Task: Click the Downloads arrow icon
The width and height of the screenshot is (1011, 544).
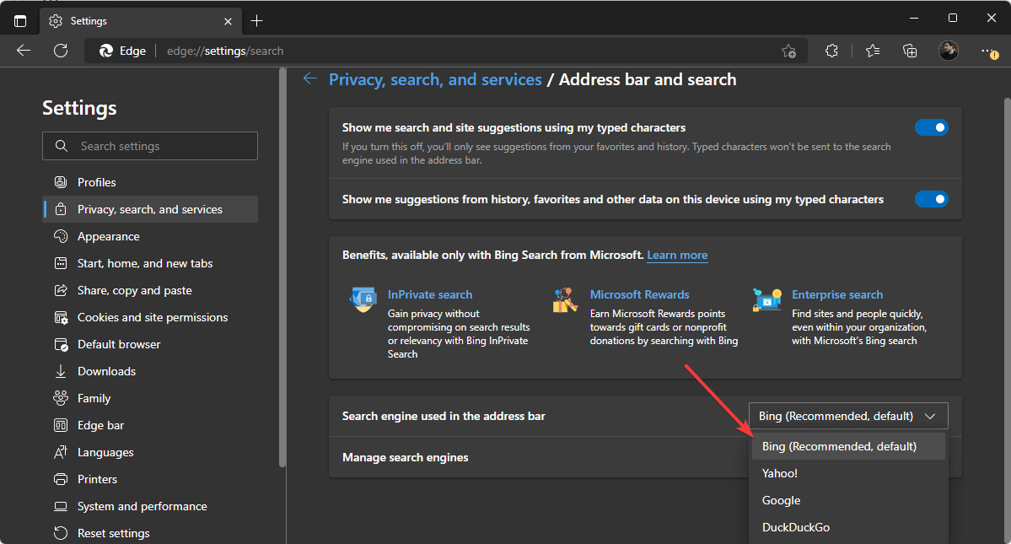Action: [x=61, y=371]
